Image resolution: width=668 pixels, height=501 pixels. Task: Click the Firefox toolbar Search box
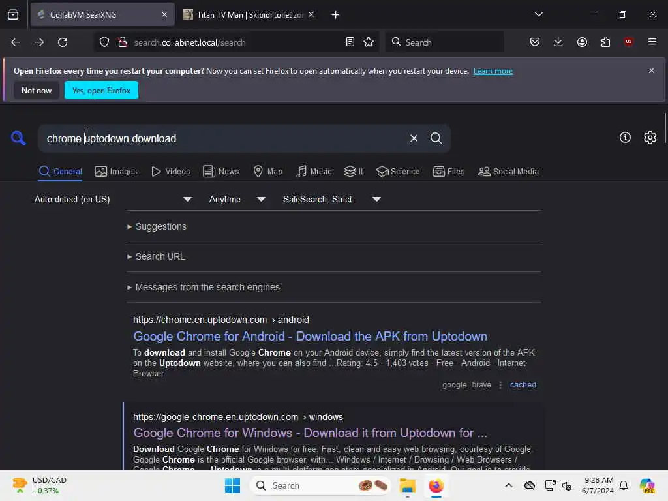click(x=444, y=42)
